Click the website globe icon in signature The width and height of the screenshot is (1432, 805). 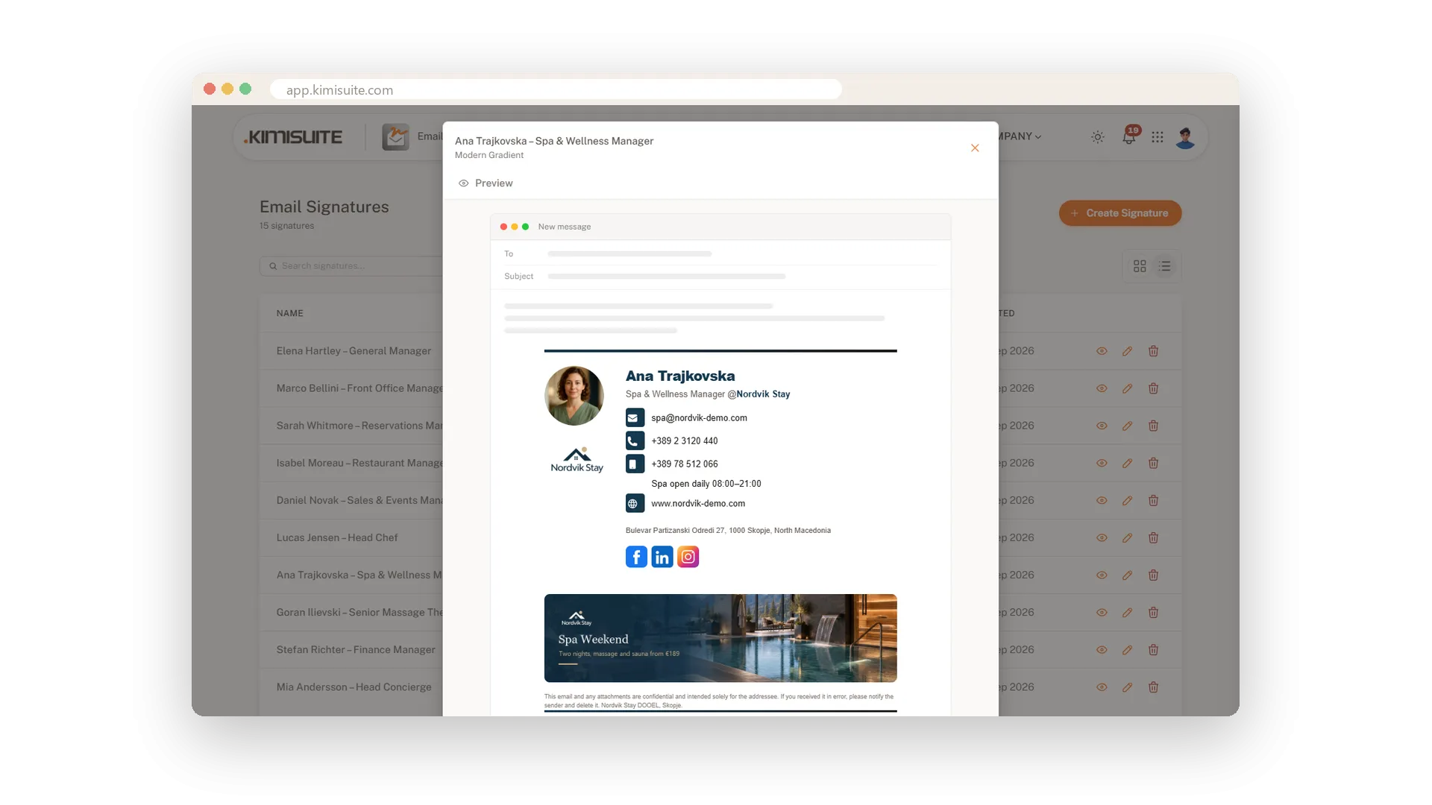tap(635, 503)
